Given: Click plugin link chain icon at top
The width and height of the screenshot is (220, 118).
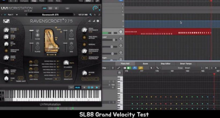Looking at the screenshot, I should 97,1.
